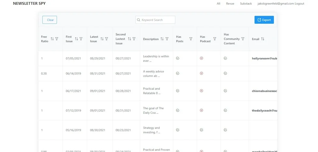Click Has Posts checkmark in hollyransom row

(x=178, y=58)
